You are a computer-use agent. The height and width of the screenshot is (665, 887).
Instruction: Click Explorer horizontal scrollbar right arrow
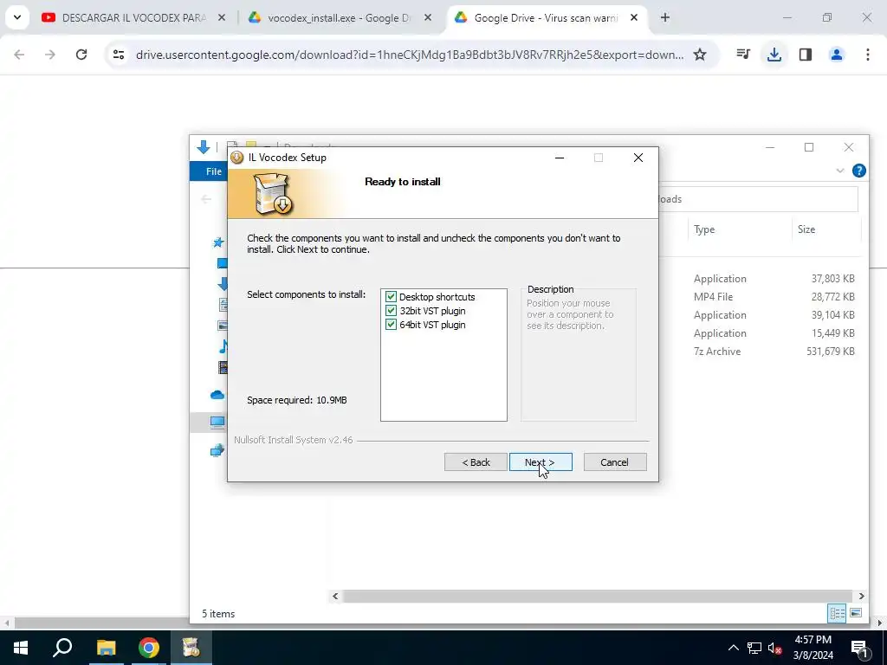(x=862, y=596)
